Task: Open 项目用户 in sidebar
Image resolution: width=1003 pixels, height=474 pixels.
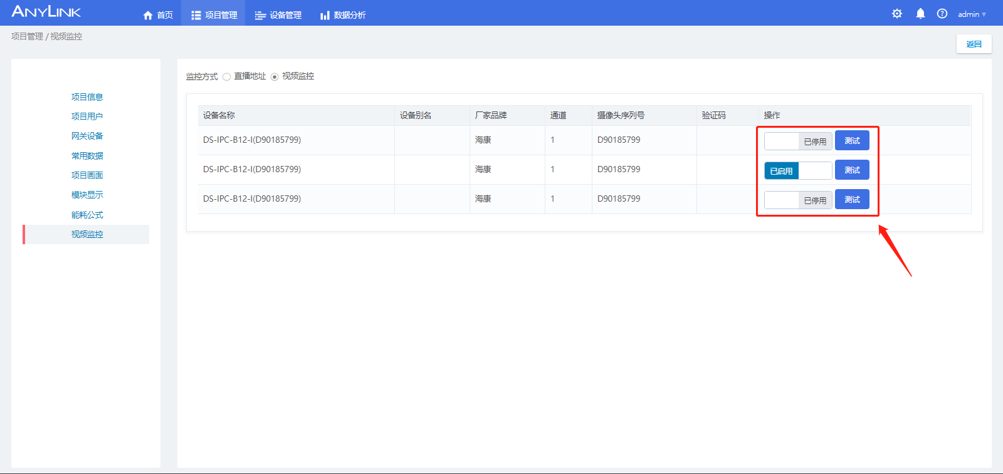Action: (x=87, y=116)
